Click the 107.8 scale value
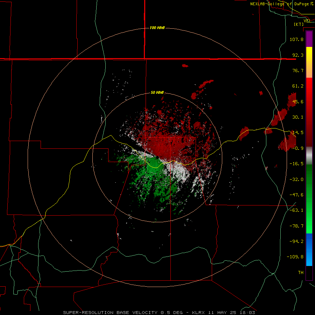The image size is (315, 315). [296, 39]
